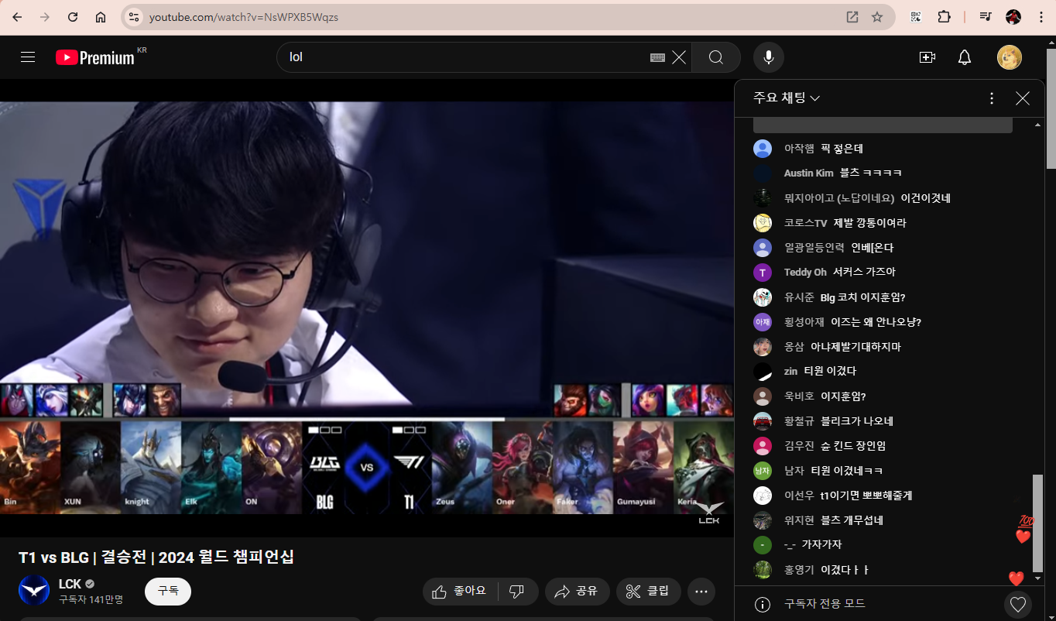This screenshot has height=621, width=1056.
Task: Open the chat panel three-dot options
Action: tap(992, 98)
